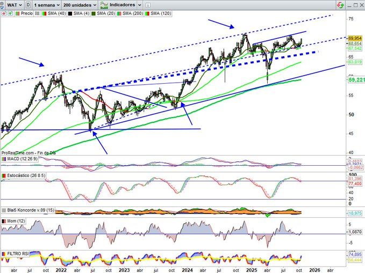Click the green 59,221 value label
This screenshot has height=273, width=365.
point(356,80)
